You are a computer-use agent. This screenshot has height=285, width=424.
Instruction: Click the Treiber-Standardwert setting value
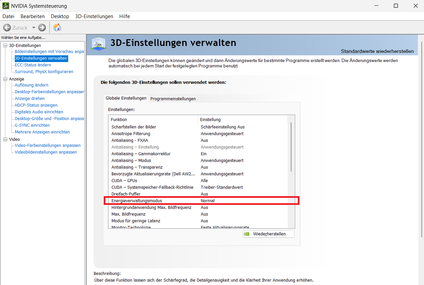(x=222, y=187)
